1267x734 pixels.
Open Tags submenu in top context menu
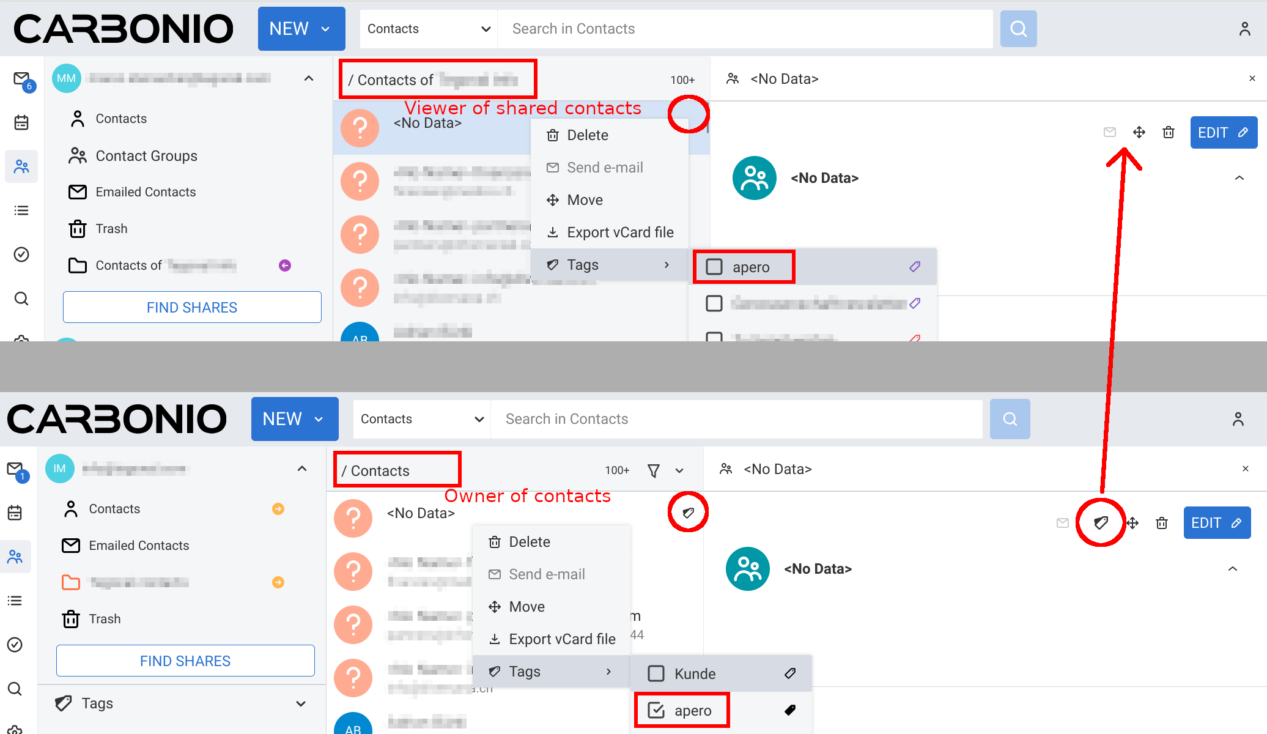coord(610,265)
